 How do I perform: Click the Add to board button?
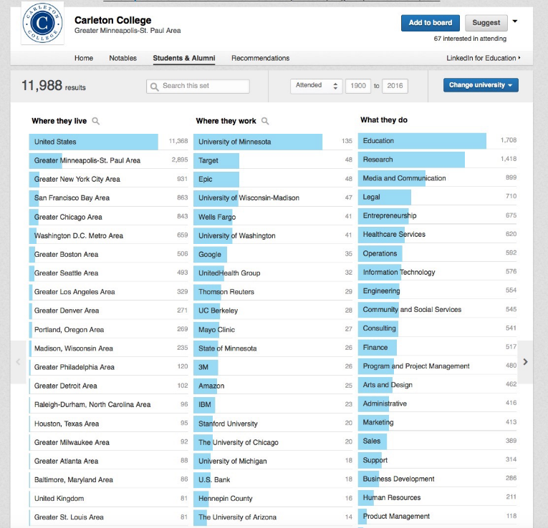(x=431, y=23)
